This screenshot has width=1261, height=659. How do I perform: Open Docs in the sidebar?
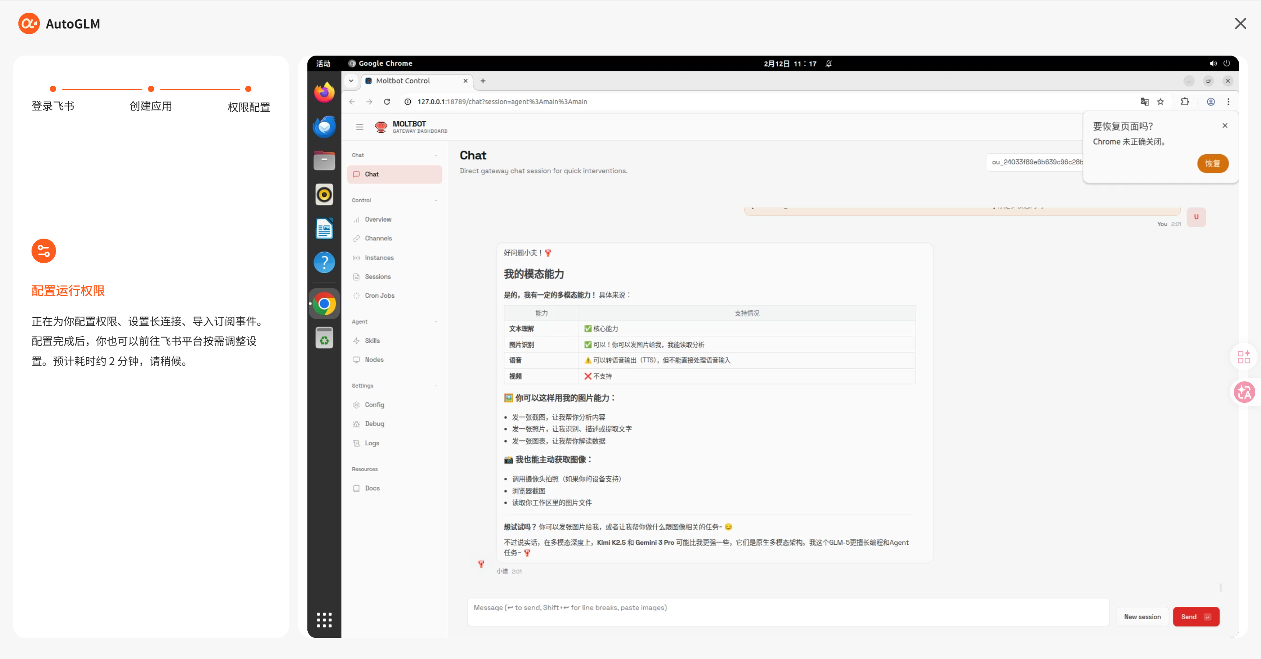click(395, 489)
